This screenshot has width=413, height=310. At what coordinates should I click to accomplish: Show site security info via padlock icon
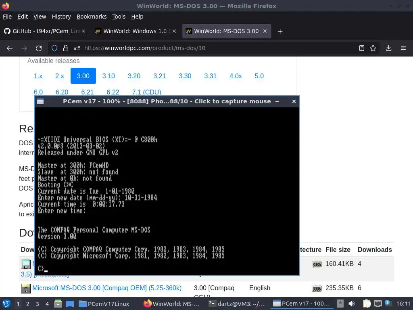point(66,48)
